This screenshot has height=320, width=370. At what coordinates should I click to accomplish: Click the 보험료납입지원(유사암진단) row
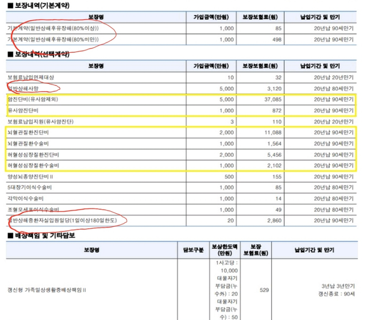click(x=40, y=122)
